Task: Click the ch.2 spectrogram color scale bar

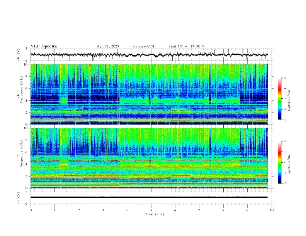Action: click(279, 162)
